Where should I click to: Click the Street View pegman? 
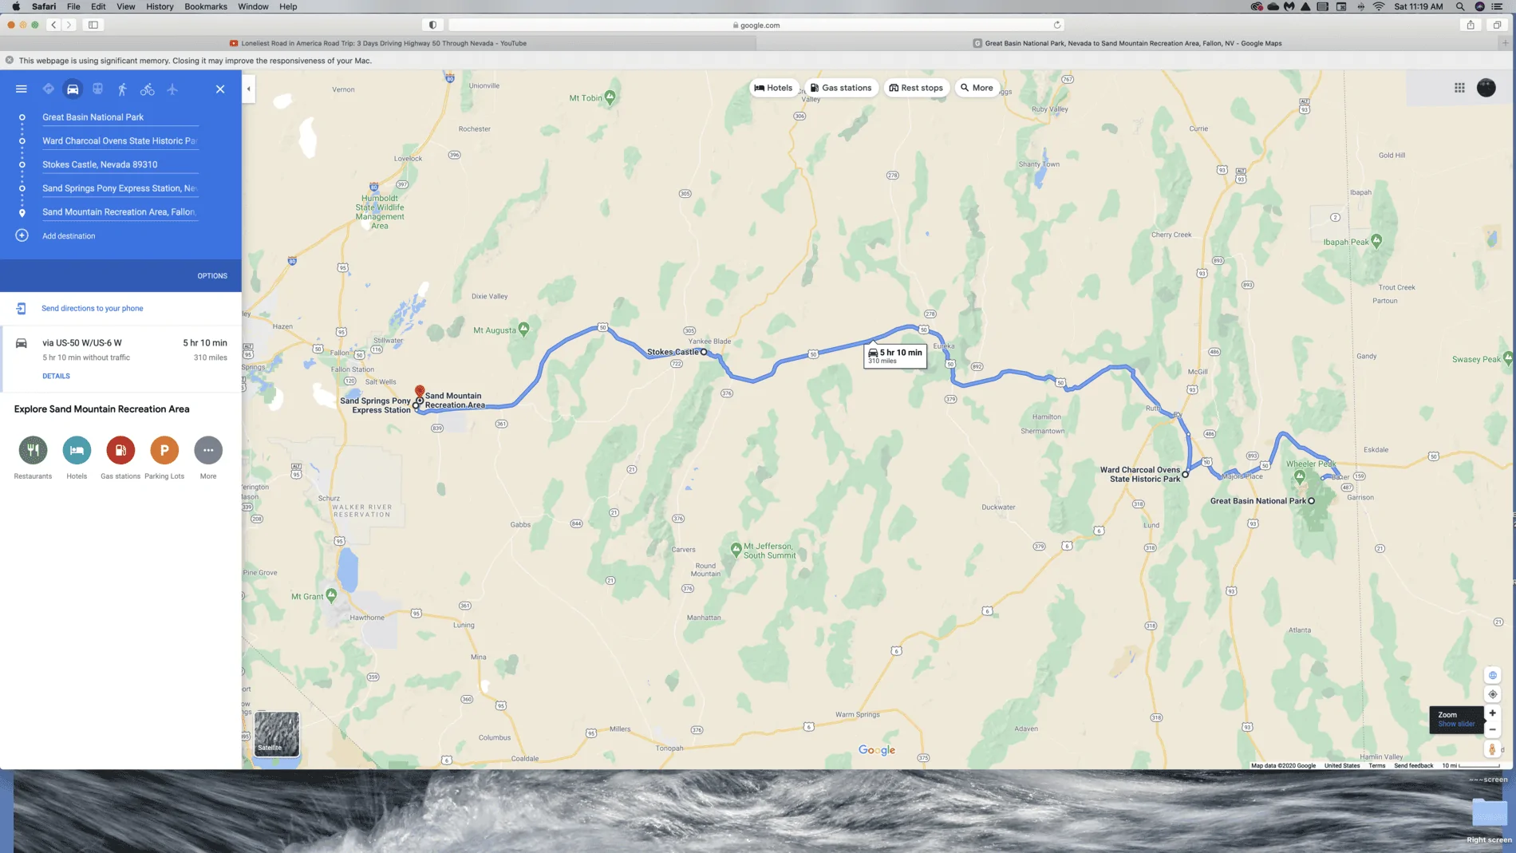click(x=1492, y=750)
